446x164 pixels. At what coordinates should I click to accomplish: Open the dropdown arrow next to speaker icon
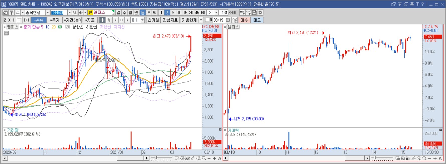(85, 12)
